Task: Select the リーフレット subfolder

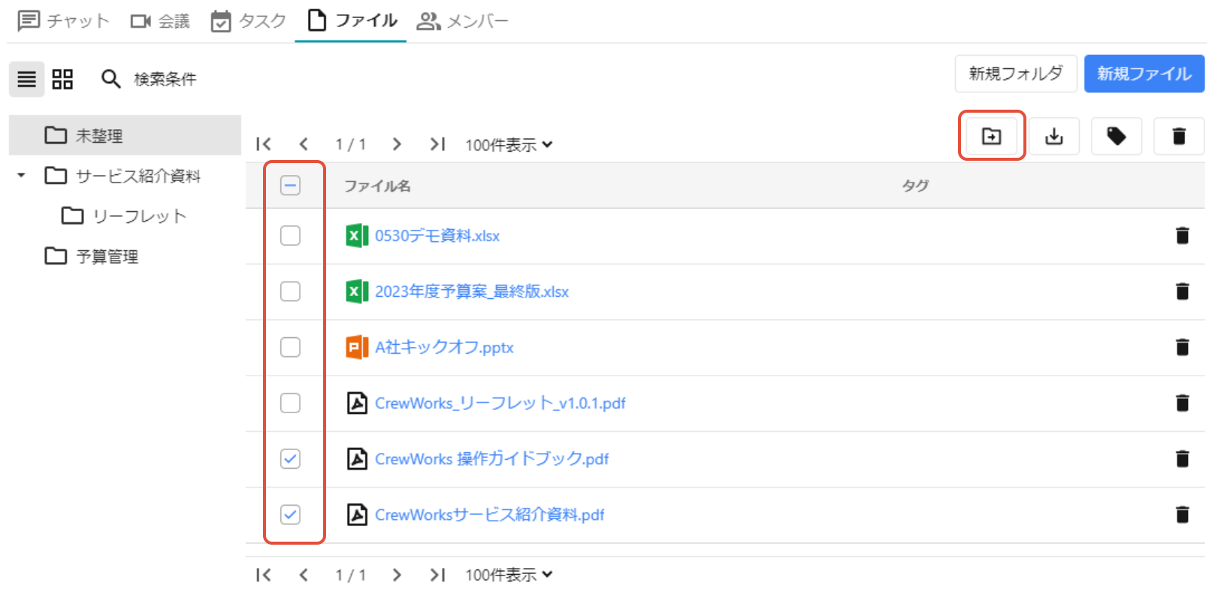Action: pyautogui.click(x=124, y=216)
